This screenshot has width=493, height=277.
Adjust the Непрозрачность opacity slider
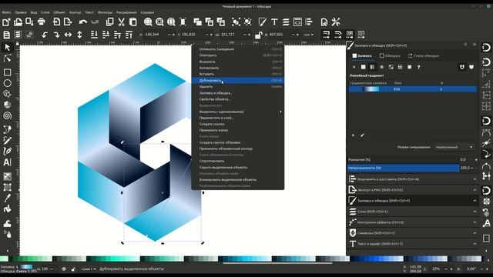[x=404, y=168]
